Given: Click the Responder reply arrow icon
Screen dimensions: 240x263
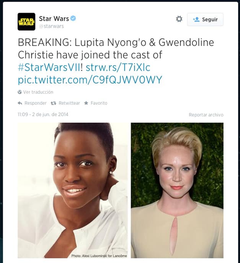Looking at the screenshot, I should 20,103.
